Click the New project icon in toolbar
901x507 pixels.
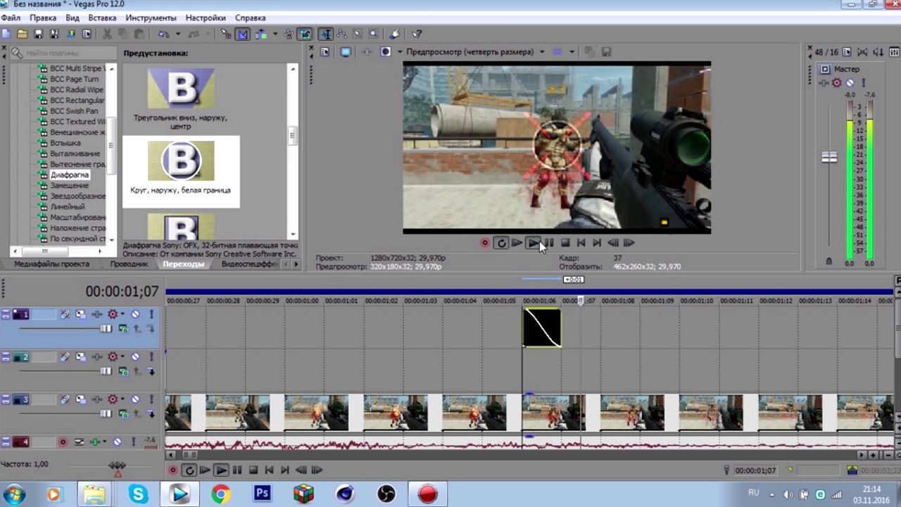[x=6, y=34]
